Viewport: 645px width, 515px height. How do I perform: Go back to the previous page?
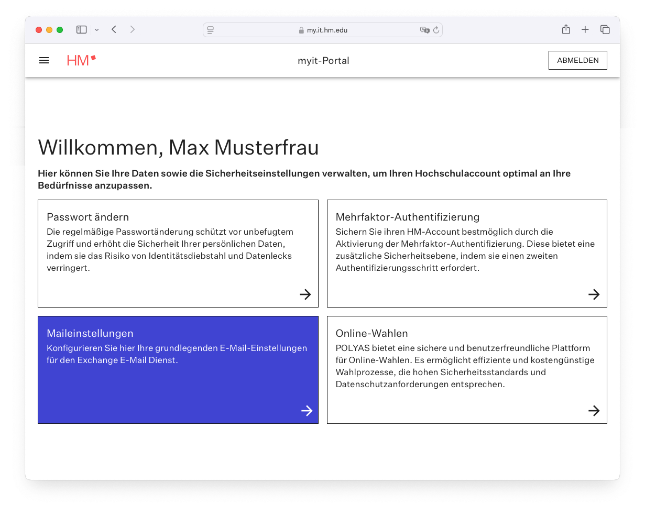114,30
